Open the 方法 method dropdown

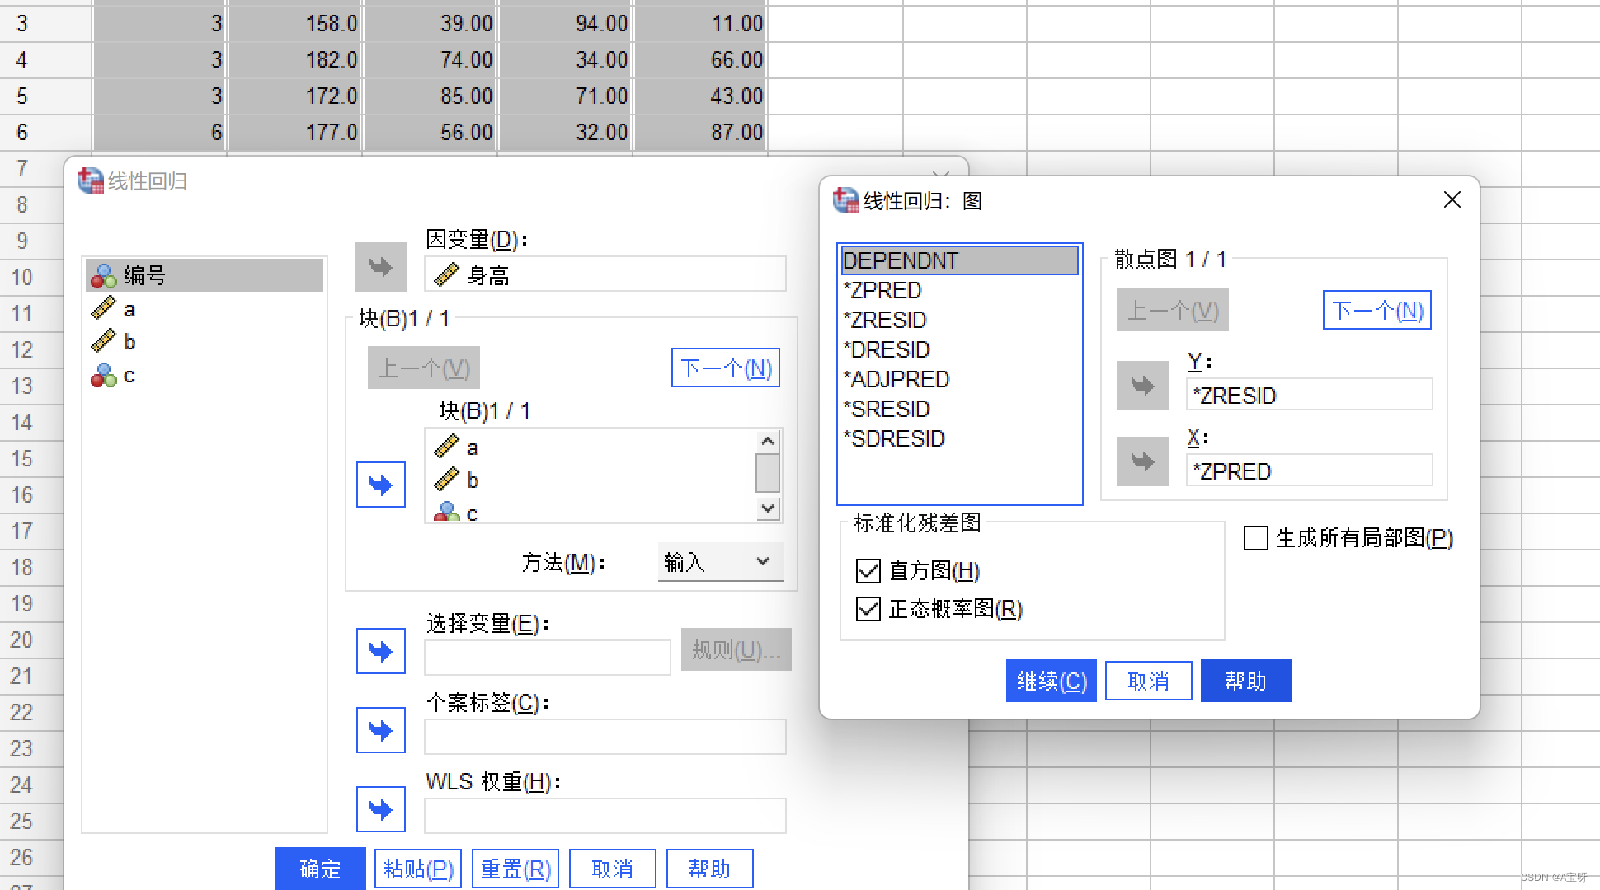pyautogui.click(x=720, y=562)
